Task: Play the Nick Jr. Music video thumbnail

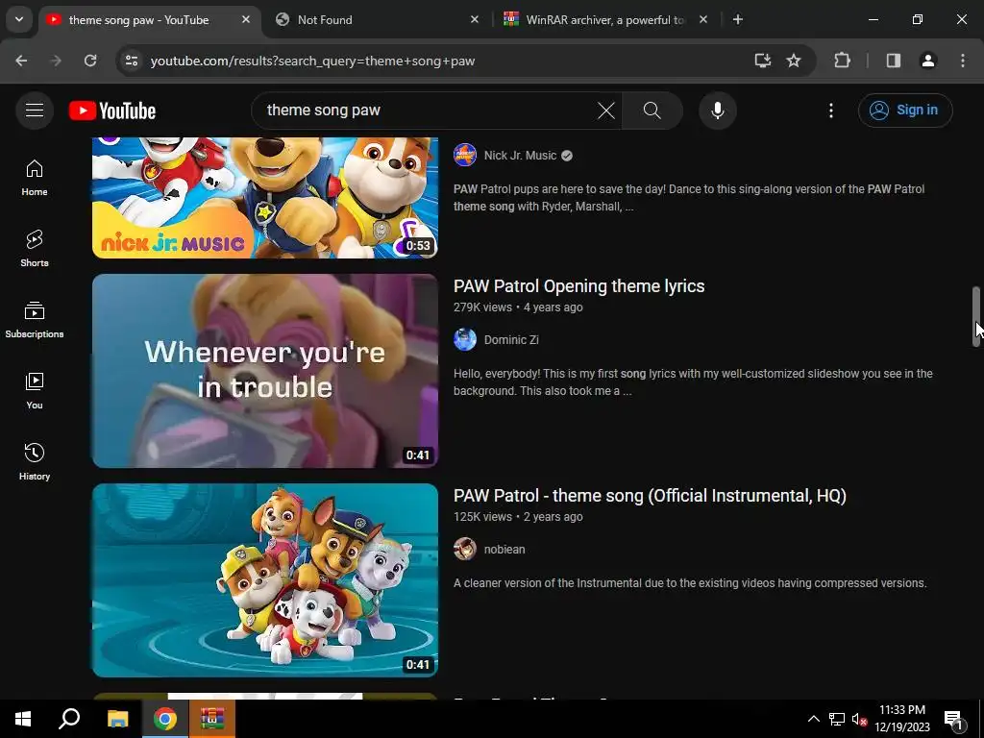Action: (265, 198)
